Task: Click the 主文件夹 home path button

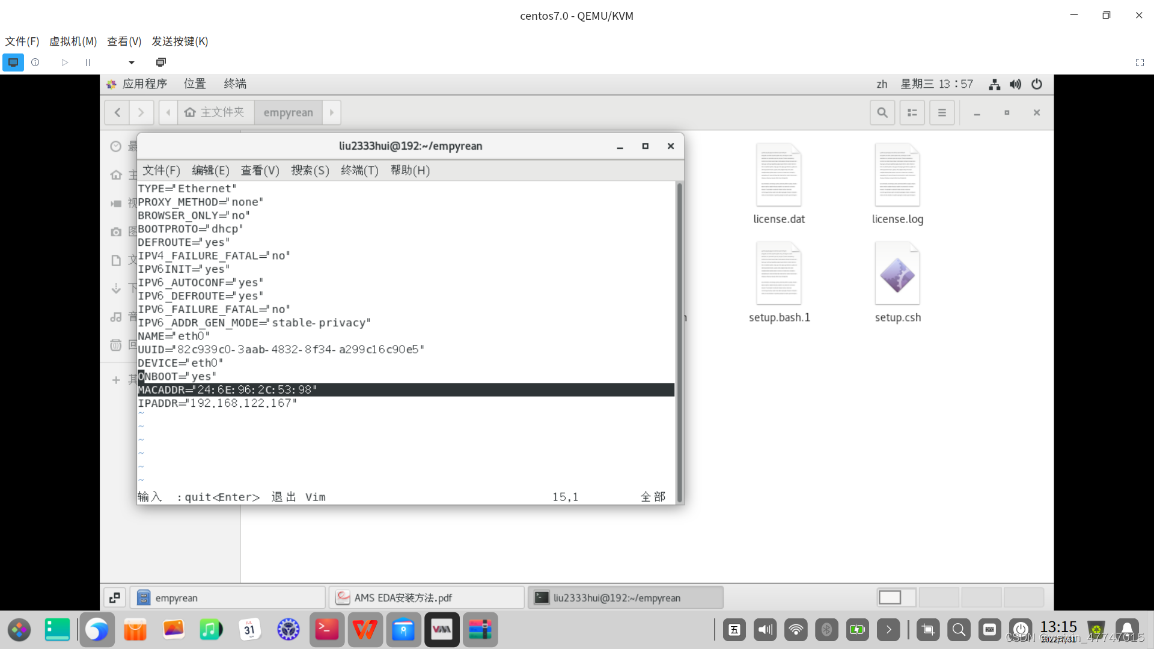Action: pos(215,112)
